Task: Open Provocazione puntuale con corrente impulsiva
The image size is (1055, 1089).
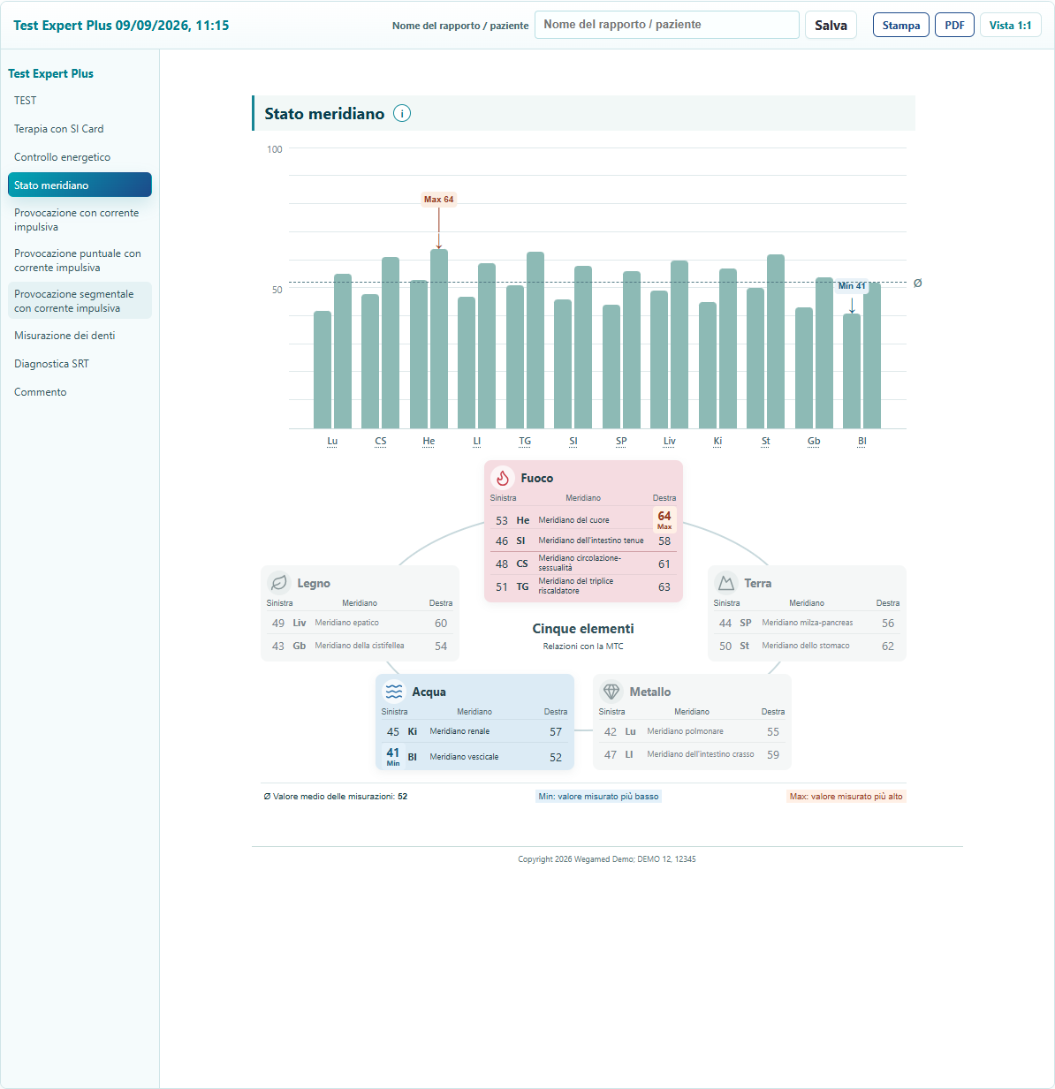Action: tap(80, 261)
